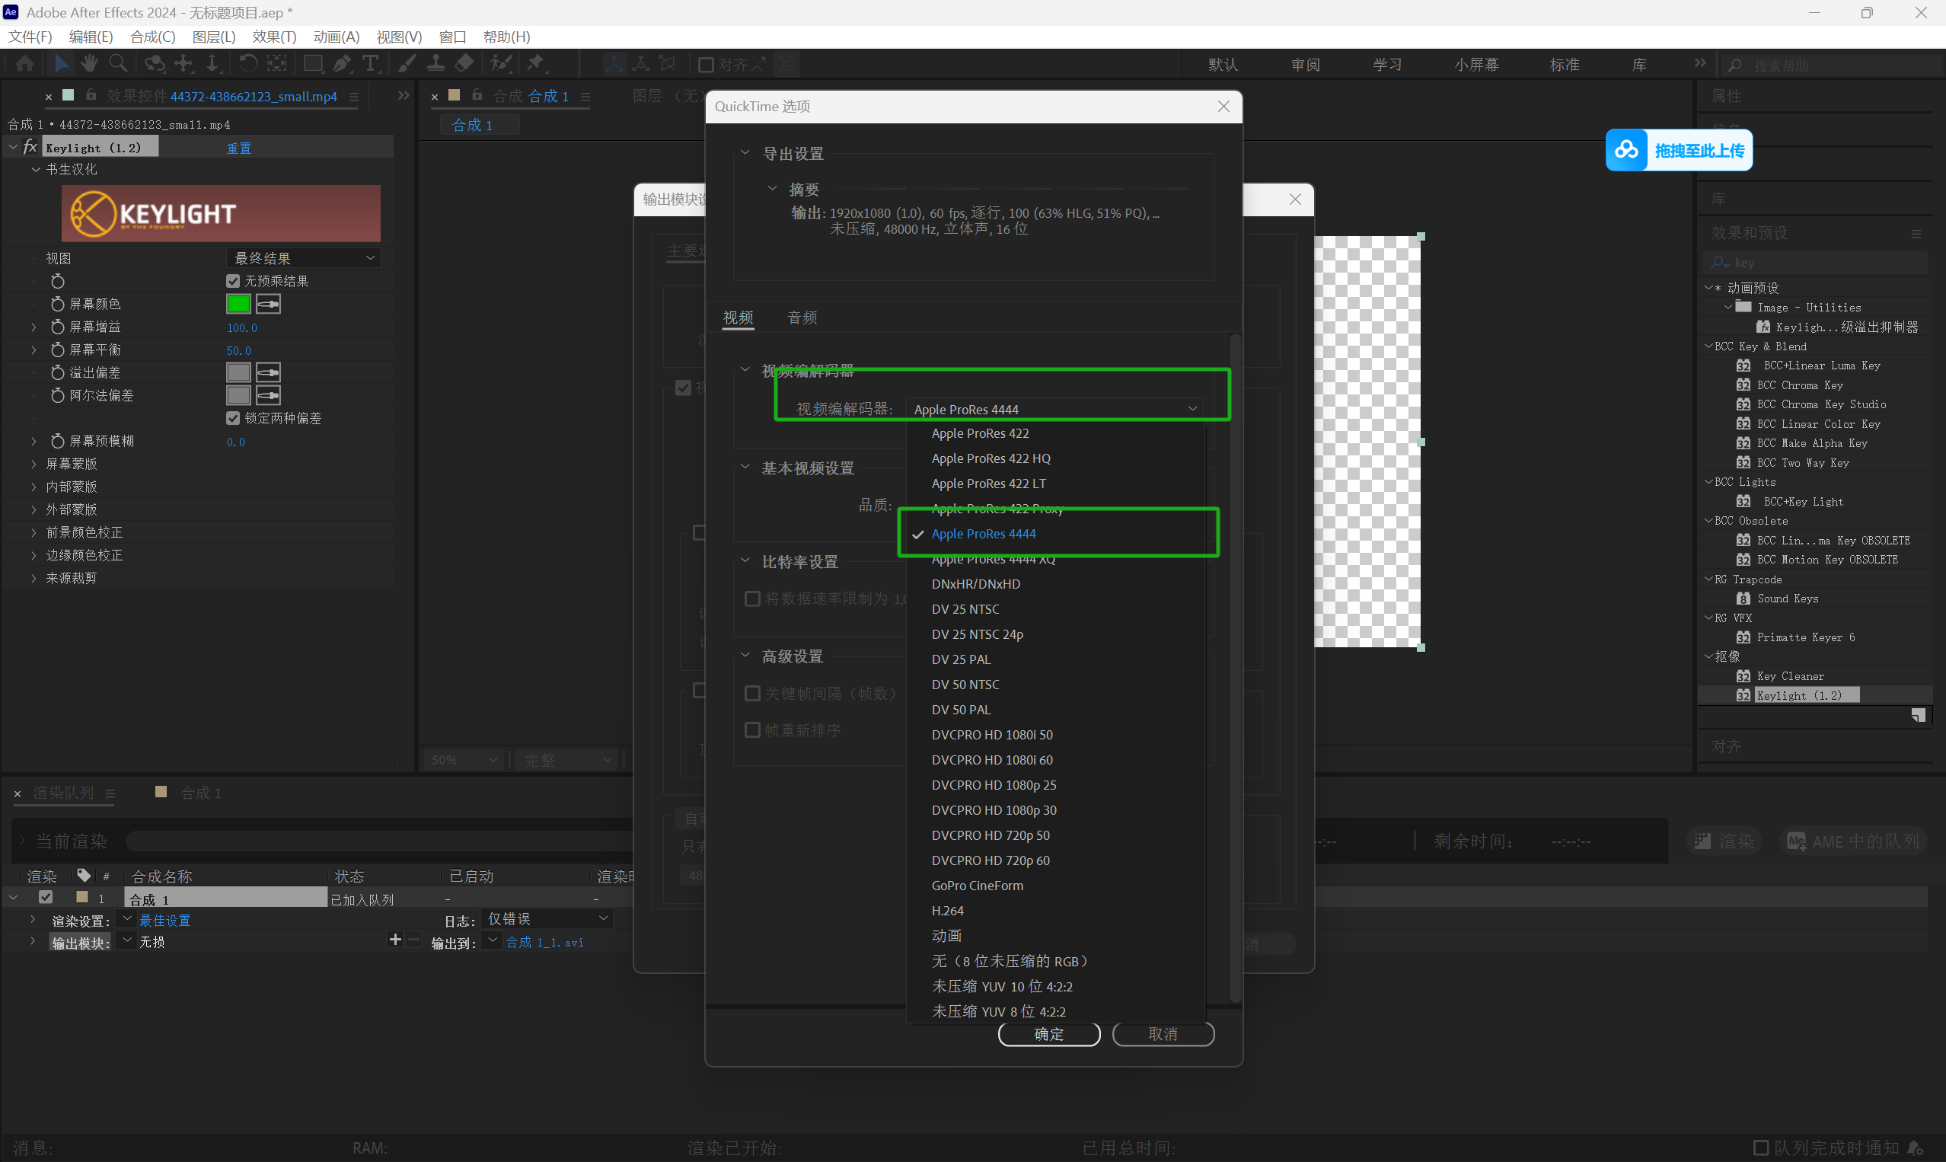Collapse the BCC Key & Blend folder
This screenshot has width=1946, height=1162.
1708,345
